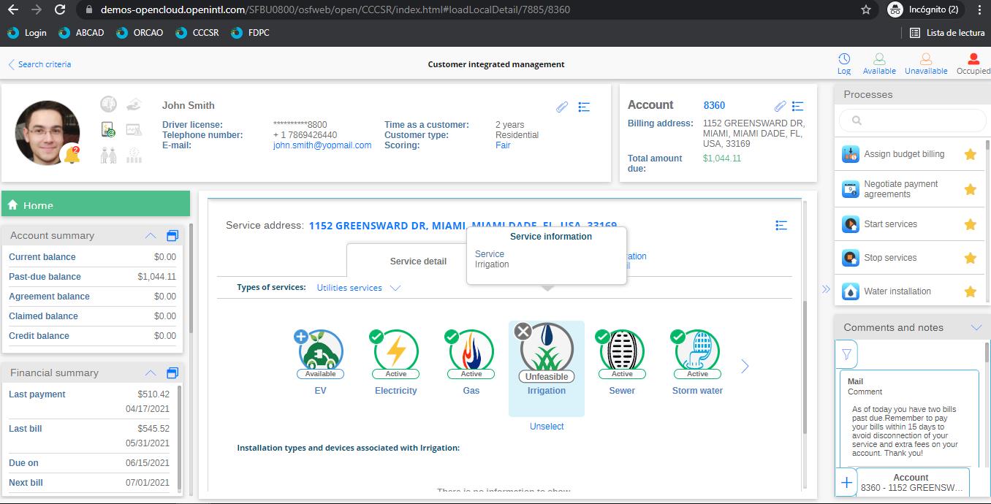The image size is (991, 504).
Task: Open the CCCSR bookmark
Action: pos(197,33)
